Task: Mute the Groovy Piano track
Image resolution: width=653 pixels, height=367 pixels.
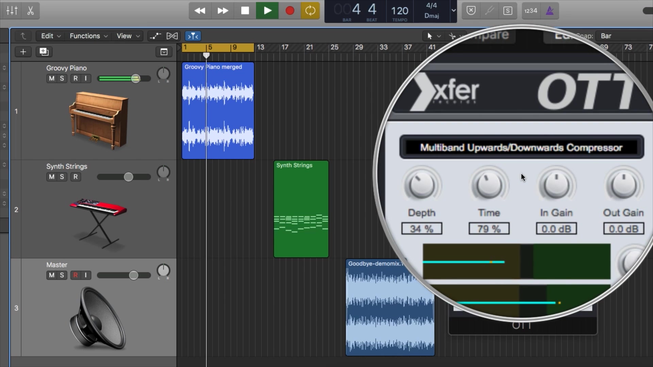Action: click(x=51, y=78)
